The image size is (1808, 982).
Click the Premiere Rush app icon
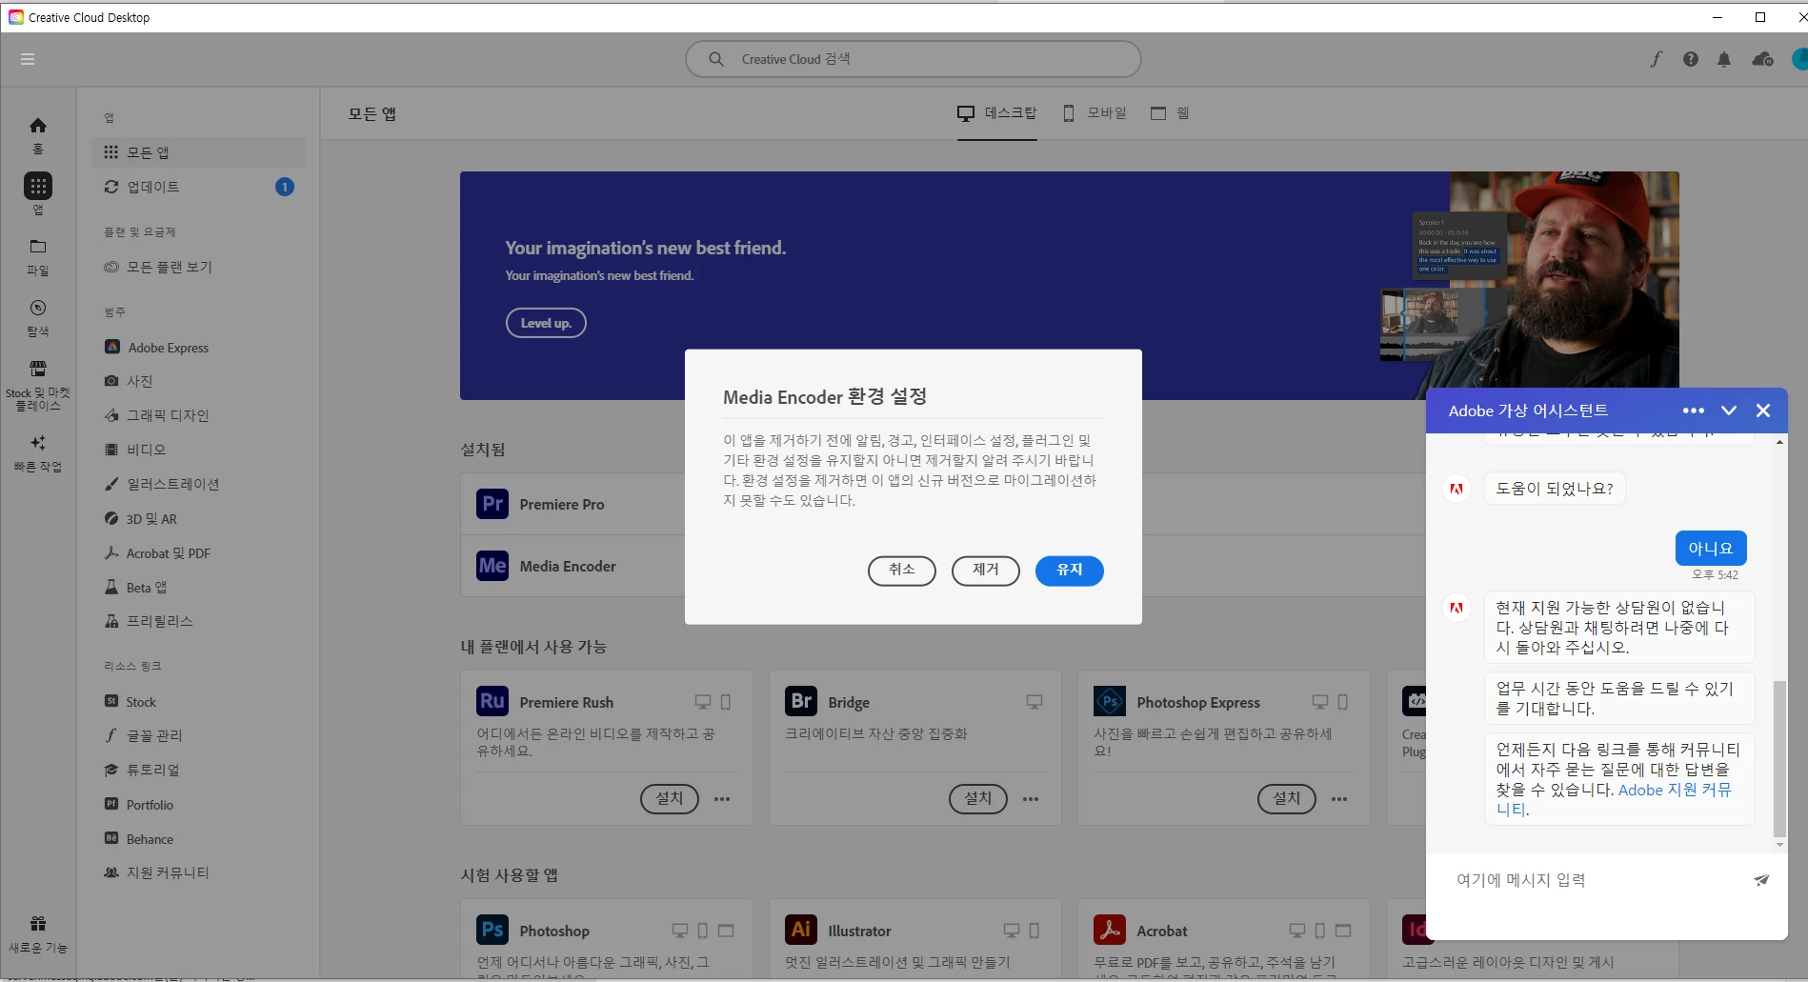coord(492,702)
